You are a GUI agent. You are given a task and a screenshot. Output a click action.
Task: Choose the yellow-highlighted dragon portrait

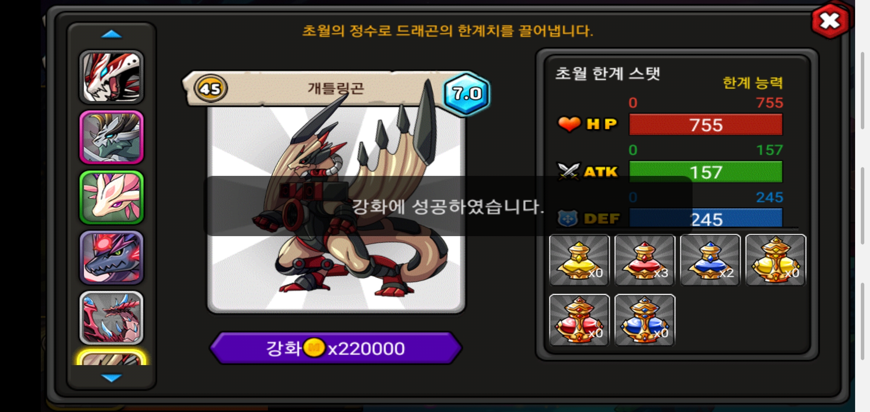[x=111, y=358]
